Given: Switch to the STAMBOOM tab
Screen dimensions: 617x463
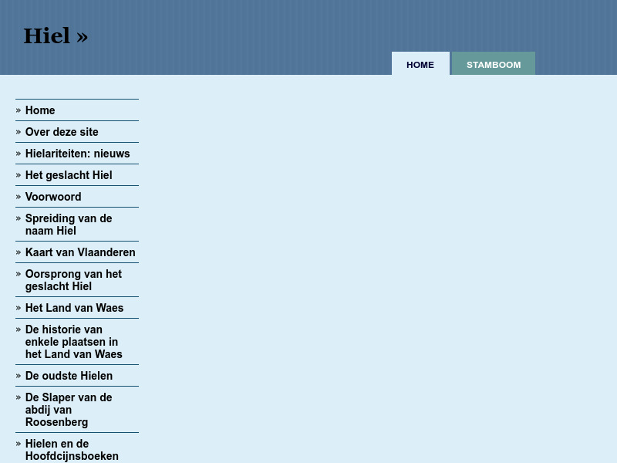Looking at the screenshot, I should click(x=494, y=65).
